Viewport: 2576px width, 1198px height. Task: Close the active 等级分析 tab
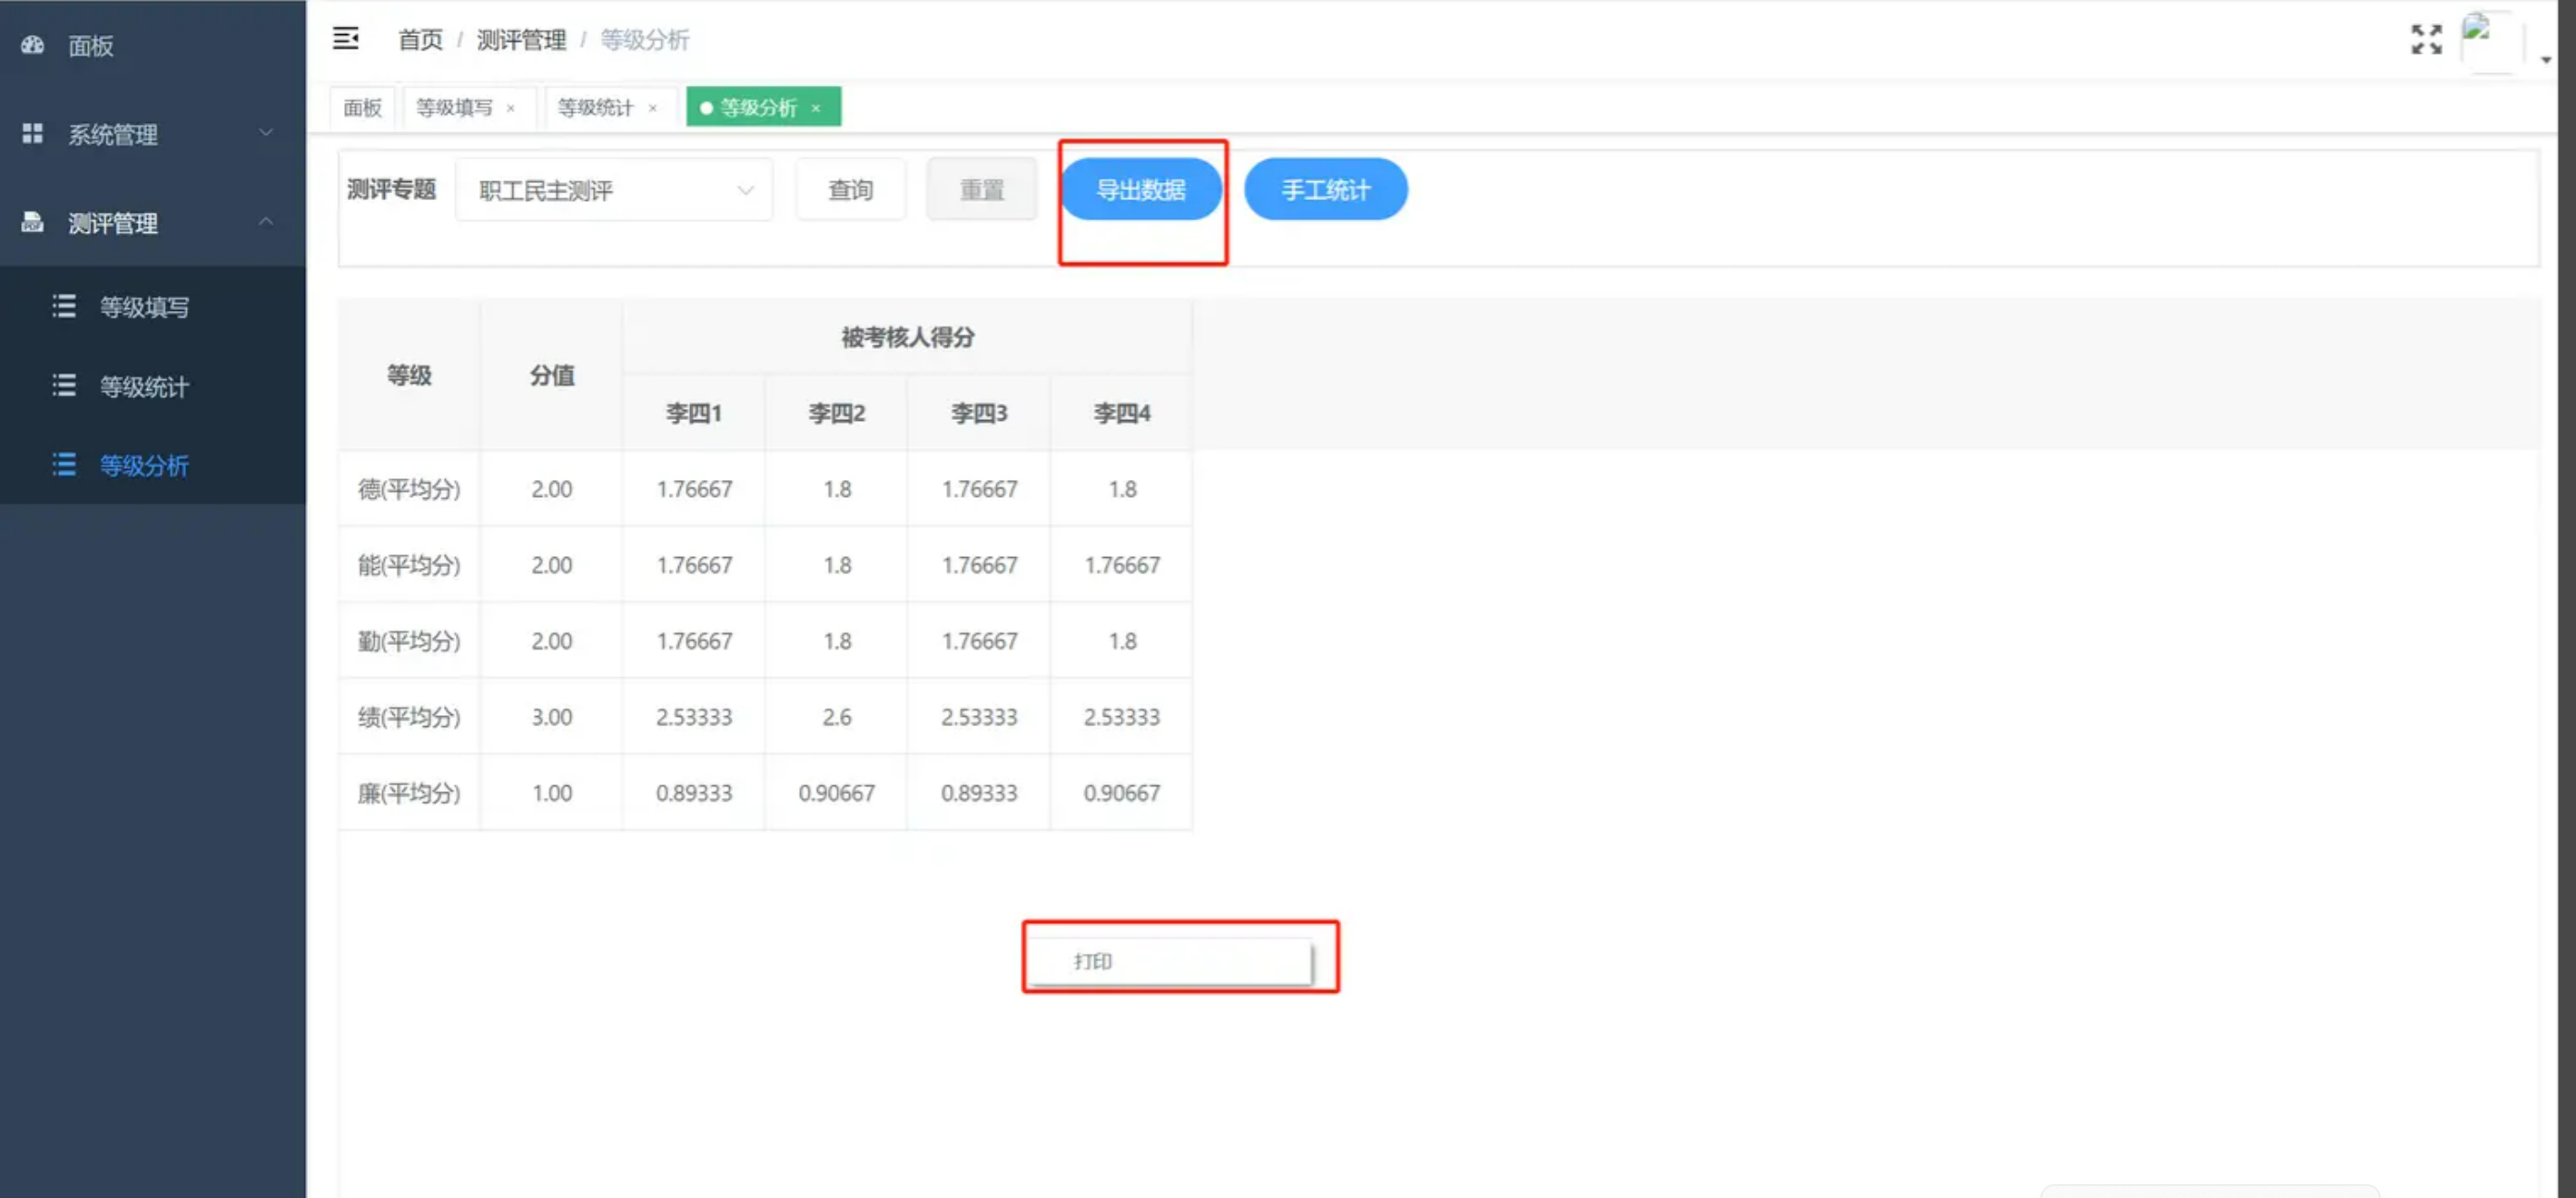coord(816,108)
